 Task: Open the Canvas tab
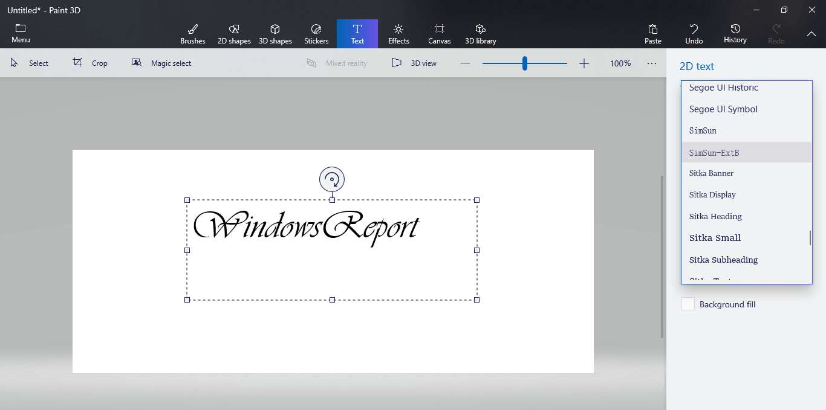tap(440, 34)
